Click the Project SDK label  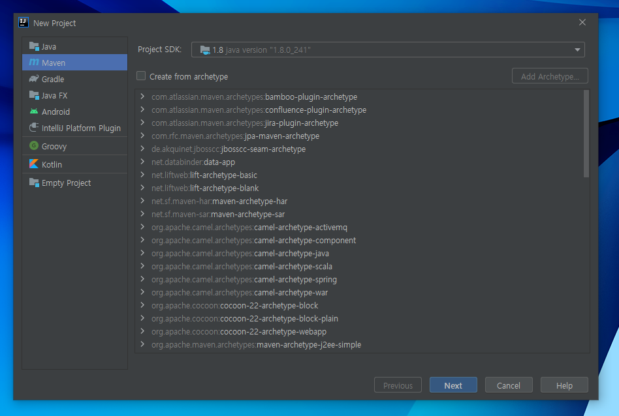(159, 50)
